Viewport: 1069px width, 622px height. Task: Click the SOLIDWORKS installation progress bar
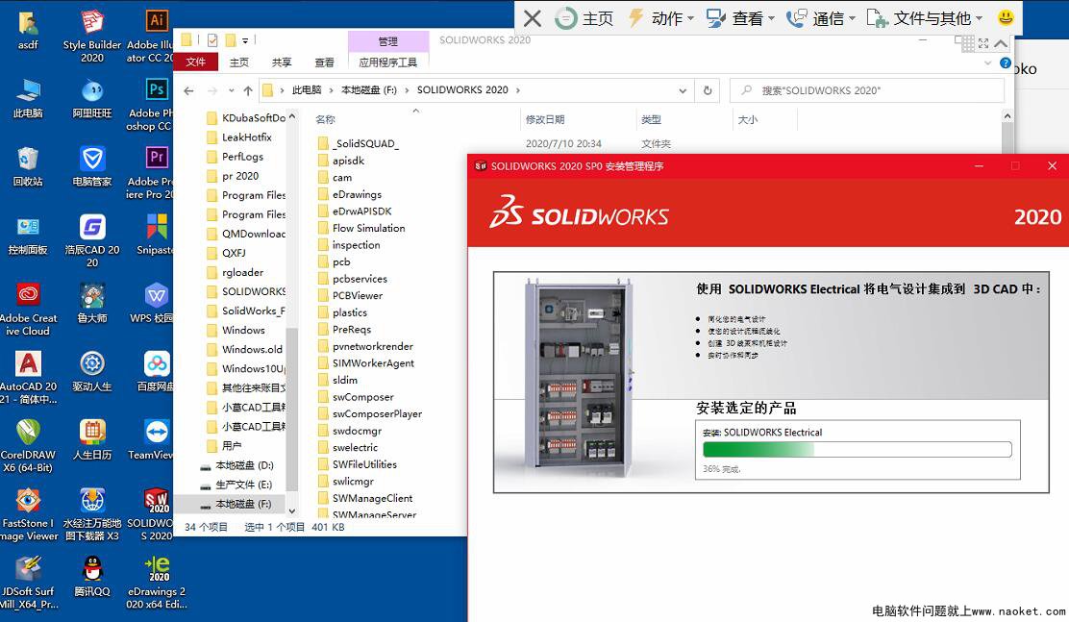(x=857, y=450)
